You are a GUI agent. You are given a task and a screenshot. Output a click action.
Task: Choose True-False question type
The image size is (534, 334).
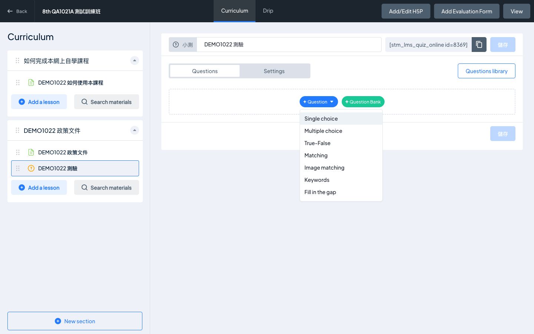(341, 143)
